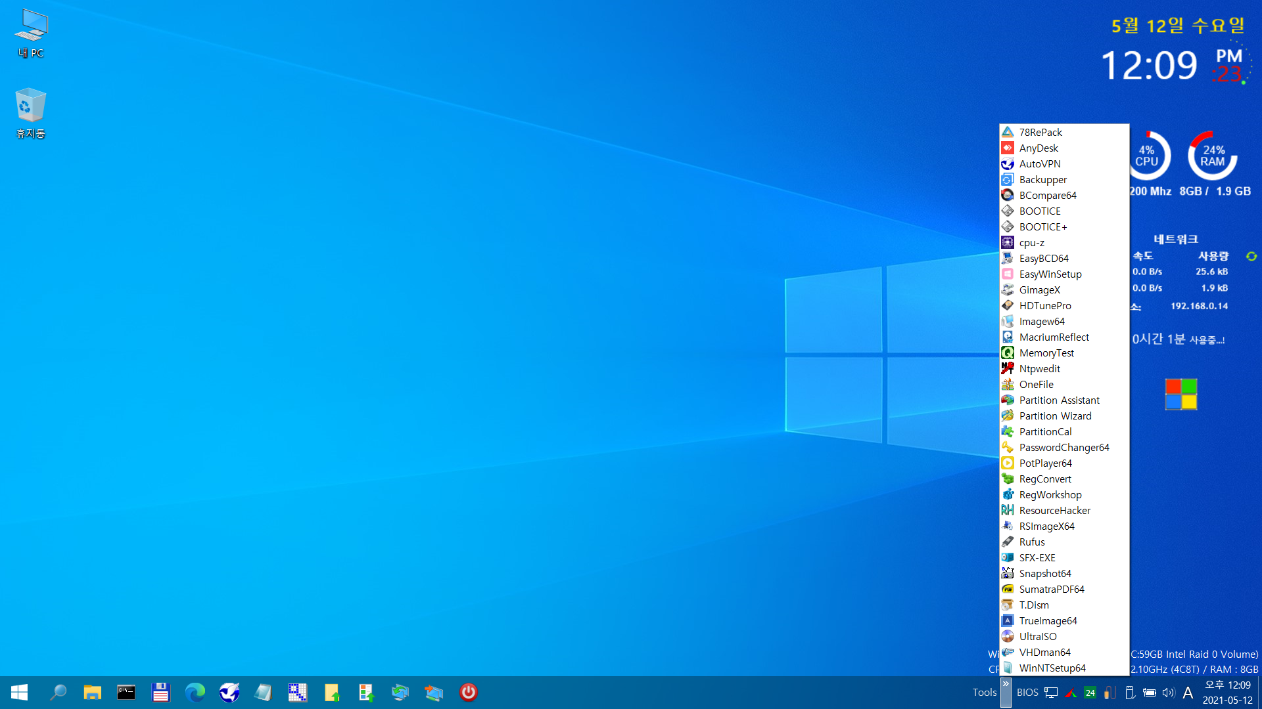Launch cpu-z from the Tools list

click(x=1064, y=242)
